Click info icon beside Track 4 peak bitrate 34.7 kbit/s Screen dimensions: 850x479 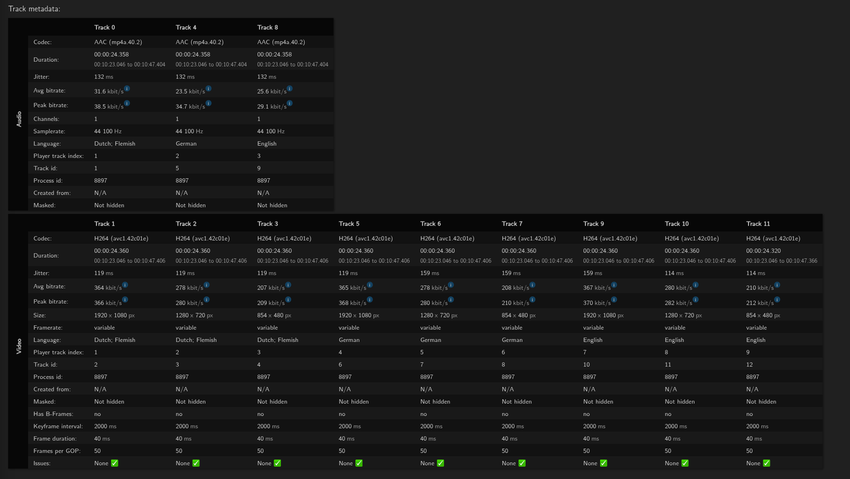tap(208, 103)
